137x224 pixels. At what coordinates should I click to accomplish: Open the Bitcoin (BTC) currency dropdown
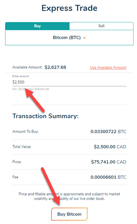[69, 38]
